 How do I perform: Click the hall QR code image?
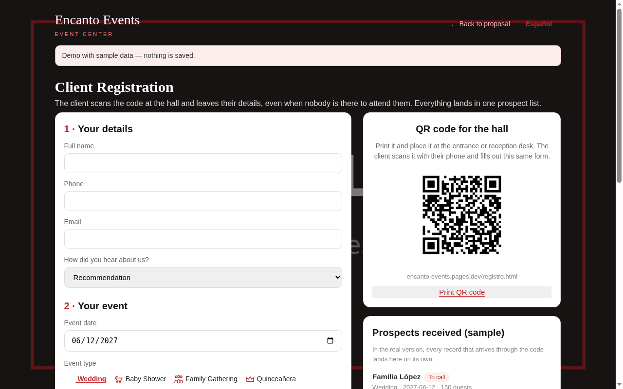(x=462, y=215)
